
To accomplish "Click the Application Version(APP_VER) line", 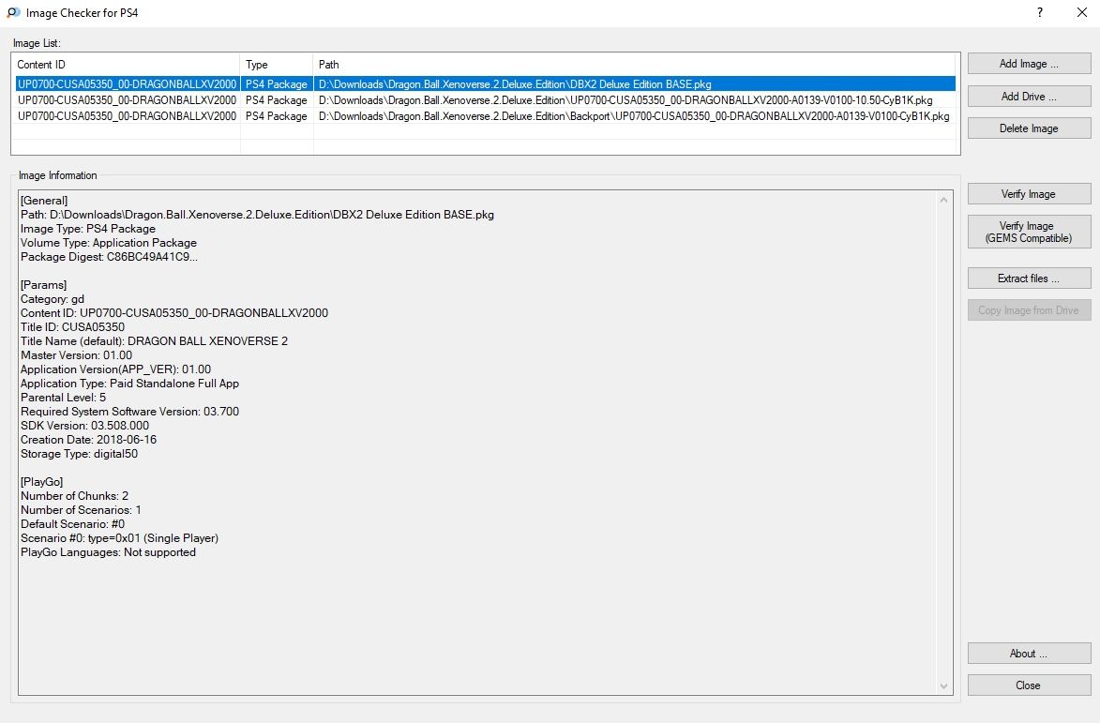I will (115, 369).
